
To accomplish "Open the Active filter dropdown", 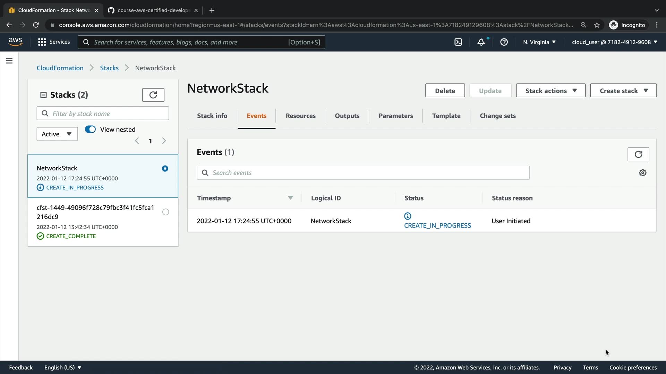I will click(x=57, y=134).
